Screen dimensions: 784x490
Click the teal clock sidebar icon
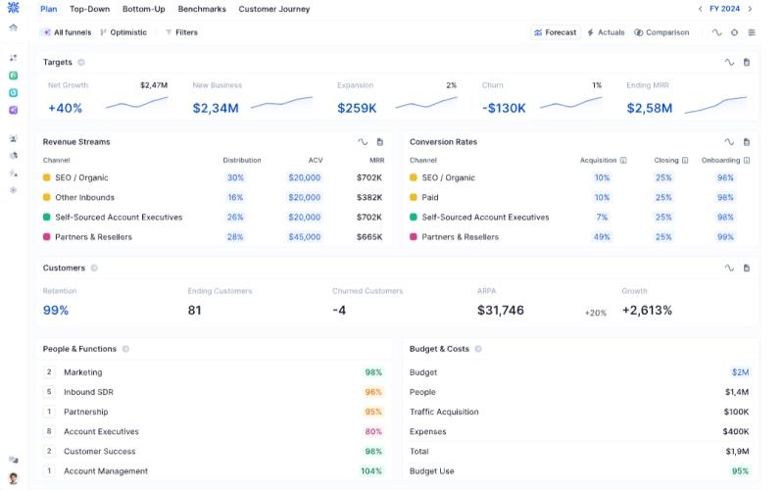14,92
